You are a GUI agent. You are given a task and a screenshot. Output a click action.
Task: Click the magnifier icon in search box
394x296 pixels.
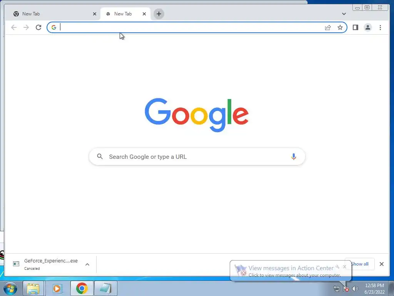click(x=100, y=156)
